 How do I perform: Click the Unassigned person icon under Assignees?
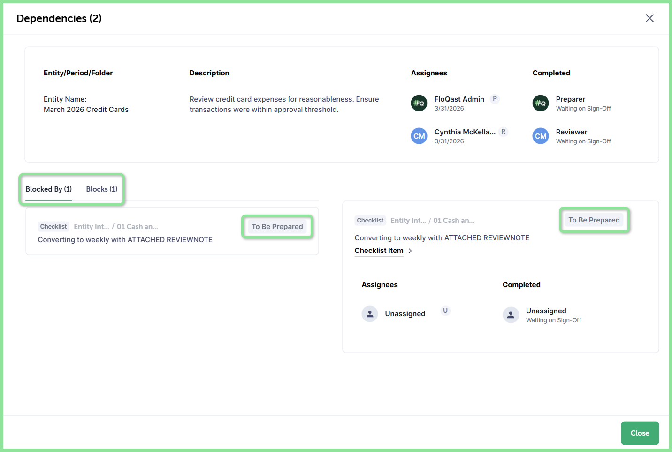click(370, 314)
